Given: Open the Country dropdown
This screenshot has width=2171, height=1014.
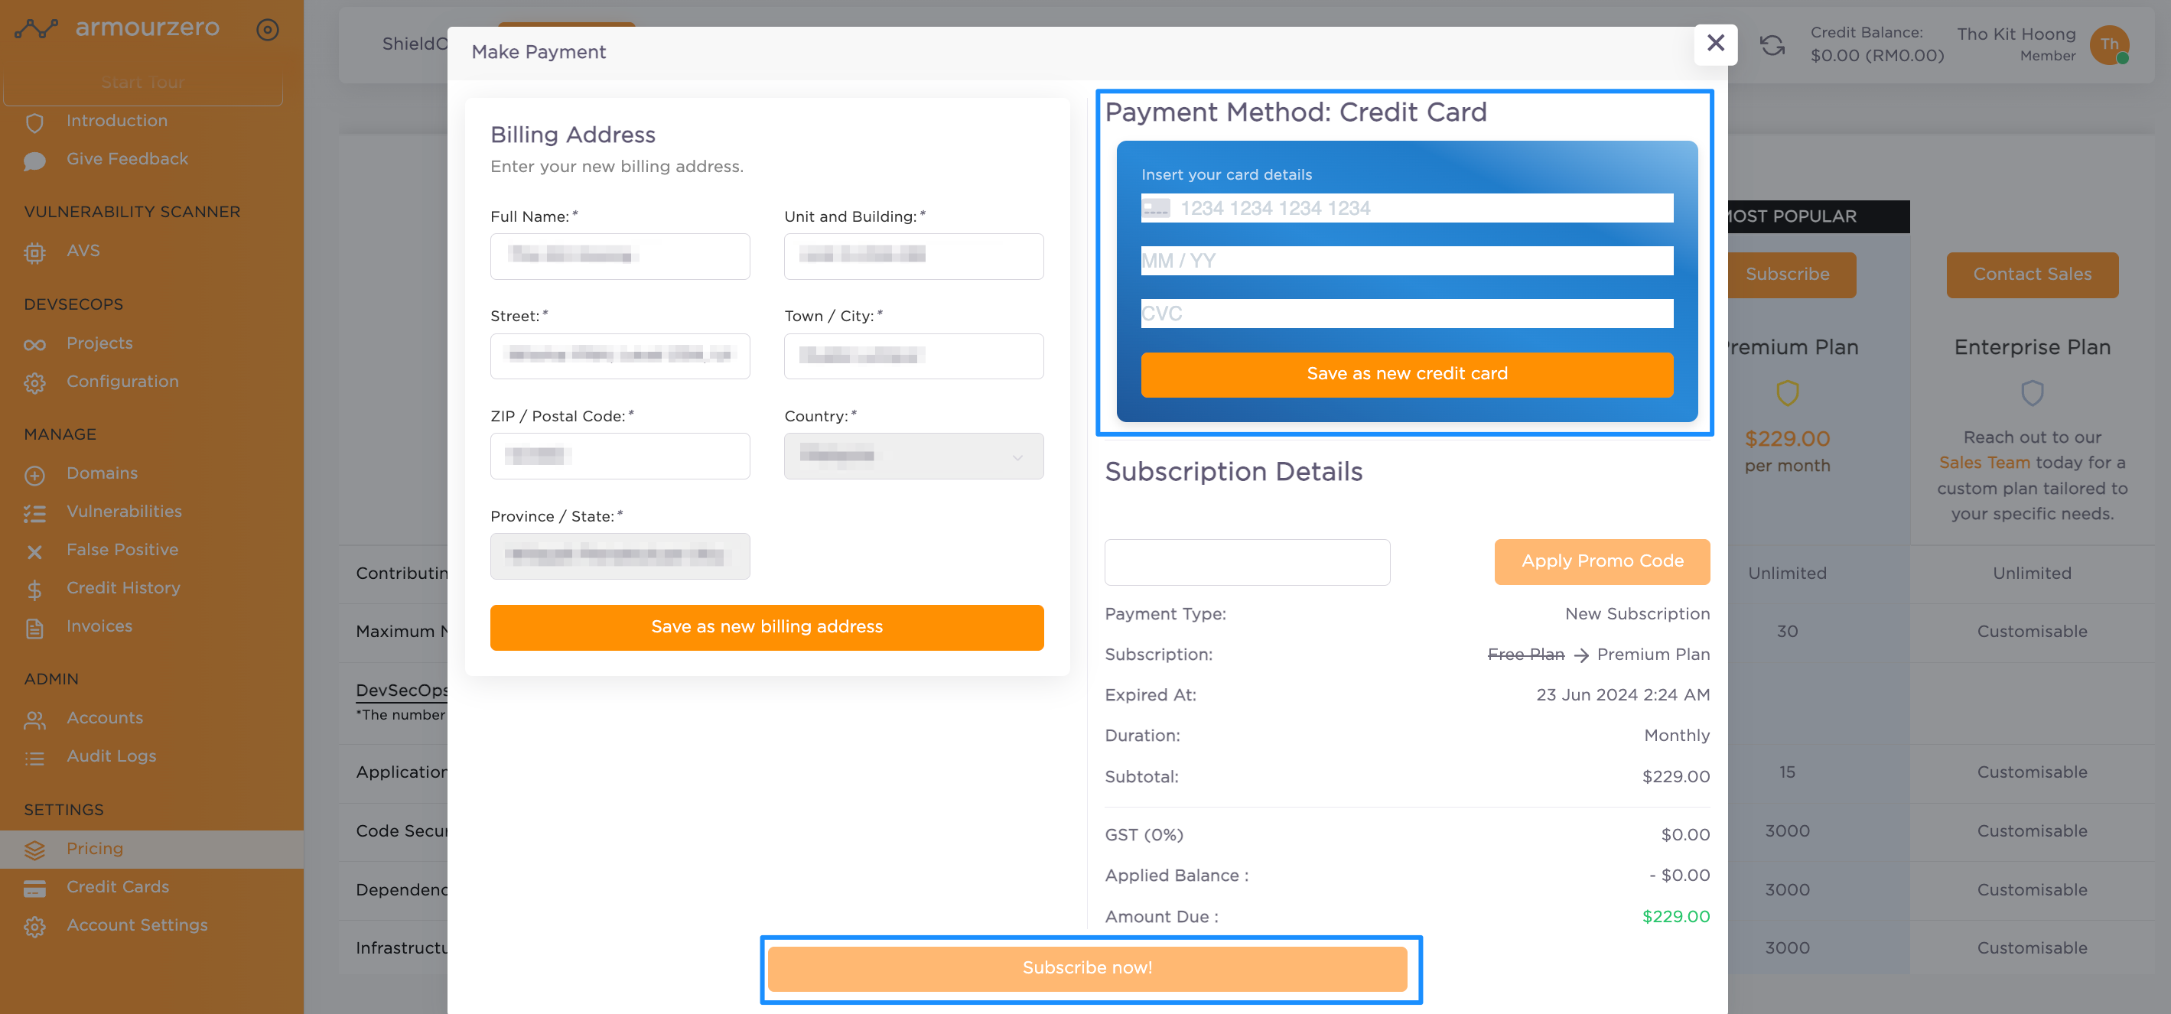Looking at the screenshot, I should pos(913,456).
